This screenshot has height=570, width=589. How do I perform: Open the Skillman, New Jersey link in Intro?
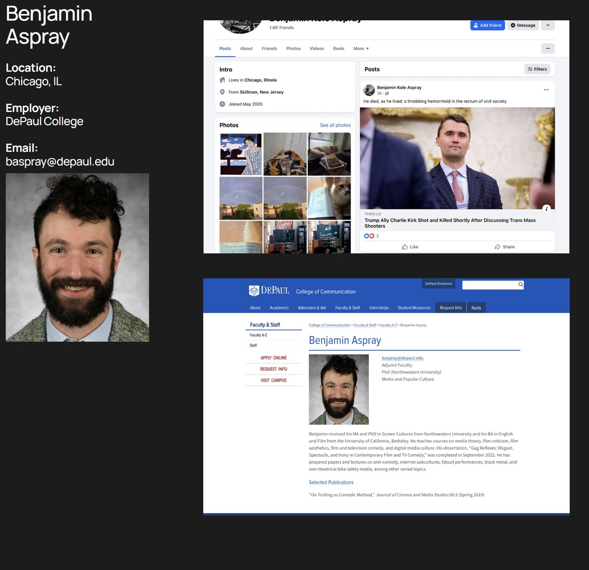[x=262, y=92]
